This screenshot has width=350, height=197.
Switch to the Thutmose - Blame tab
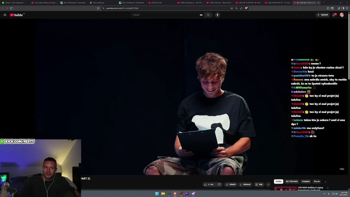219,3
